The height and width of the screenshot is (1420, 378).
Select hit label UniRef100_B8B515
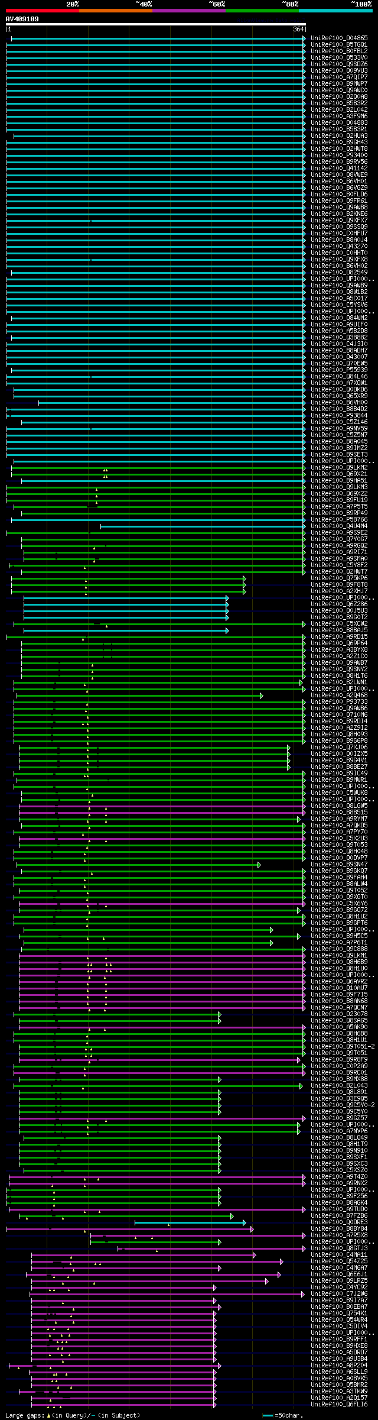click(x=339, y=813)
